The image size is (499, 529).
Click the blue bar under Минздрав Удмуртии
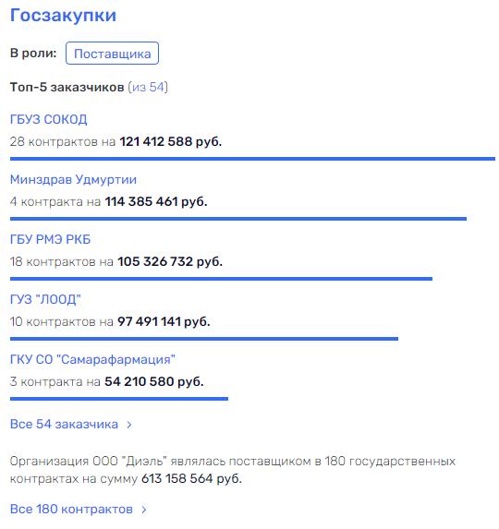pyautogui.click(x=238, y=219)
